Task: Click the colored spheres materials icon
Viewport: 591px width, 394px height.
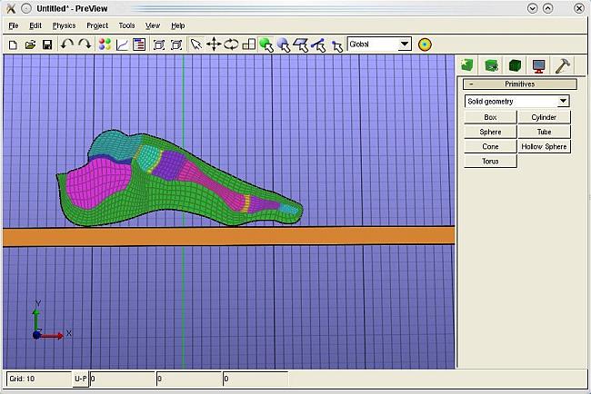Action: point(104,44)
